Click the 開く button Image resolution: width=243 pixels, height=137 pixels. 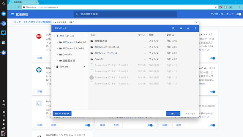tap(173, 113)
